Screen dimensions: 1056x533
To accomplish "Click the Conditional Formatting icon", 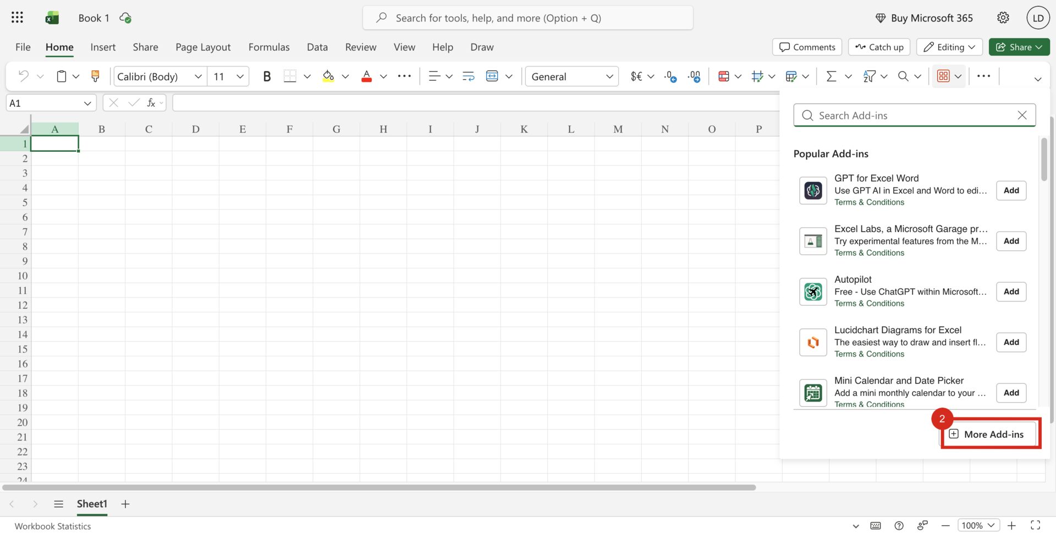I will (724, 76).
